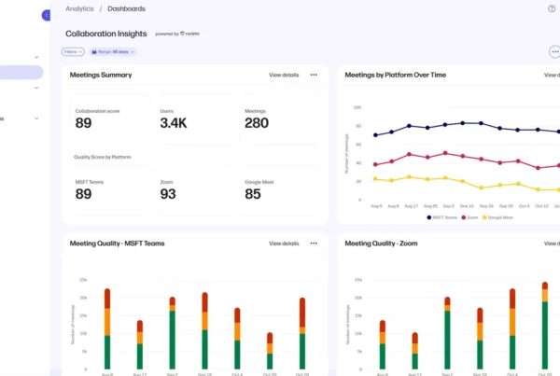Image resolution: width=560 pixels, height=376 pixels.
Task: Expand the bottom sidebar section chevron
Action: pyautogui.click(x=36, y=118)
